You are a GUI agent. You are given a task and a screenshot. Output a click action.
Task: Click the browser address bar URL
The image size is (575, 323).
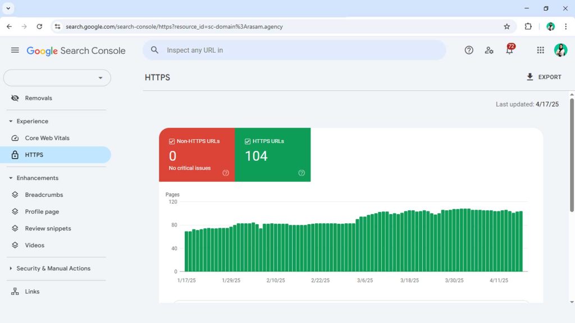174,26
